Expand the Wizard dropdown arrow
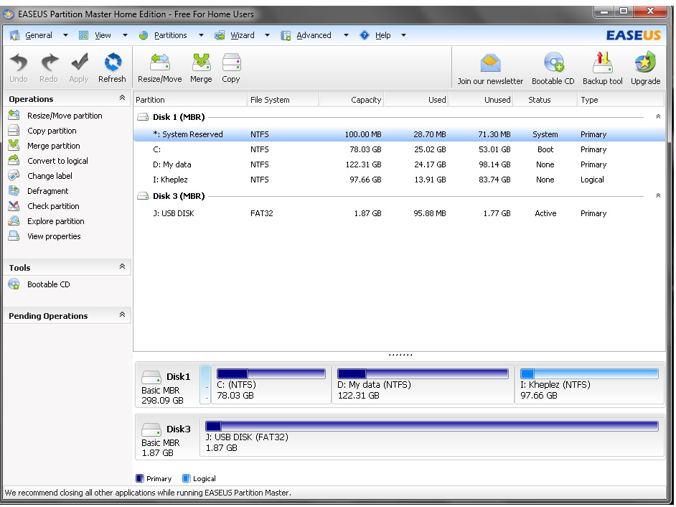Image resolution: width=676 pixels, height=507 pixels. (267, 35)
